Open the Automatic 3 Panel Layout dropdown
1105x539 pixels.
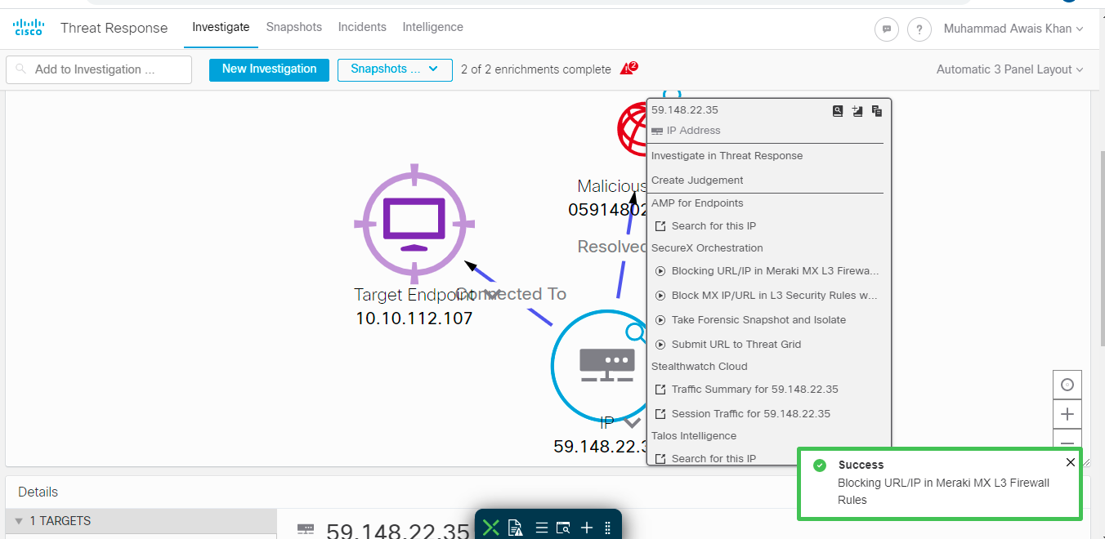1010,69
